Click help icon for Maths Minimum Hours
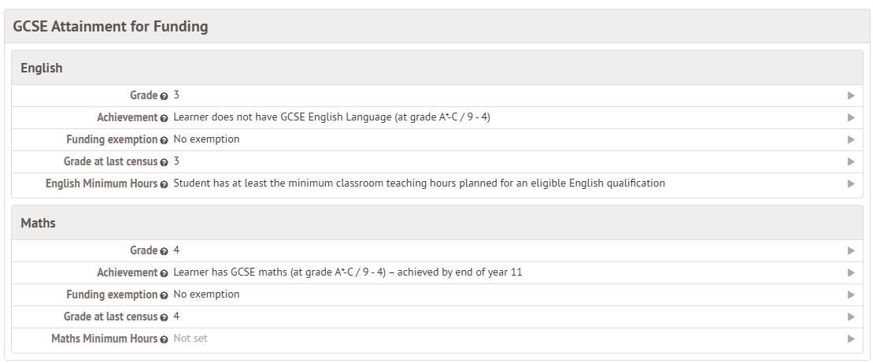This screenshot has width=873, height=363. point(164,339)
